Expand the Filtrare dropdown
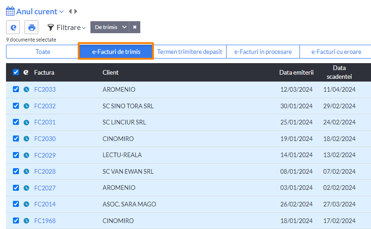 point(71,27)
